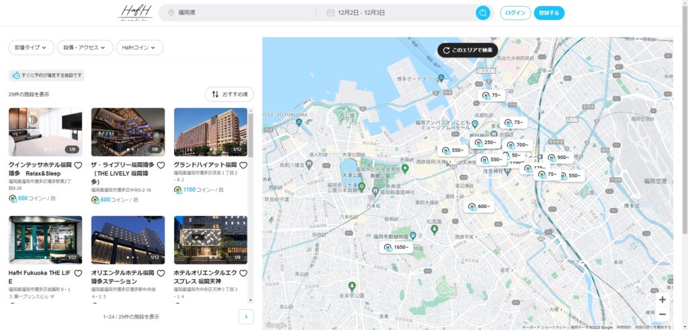Open the 設備・アクセス filter dropdown
The height and width of the screenshot is (330, 688).
(x=85, y=48)
